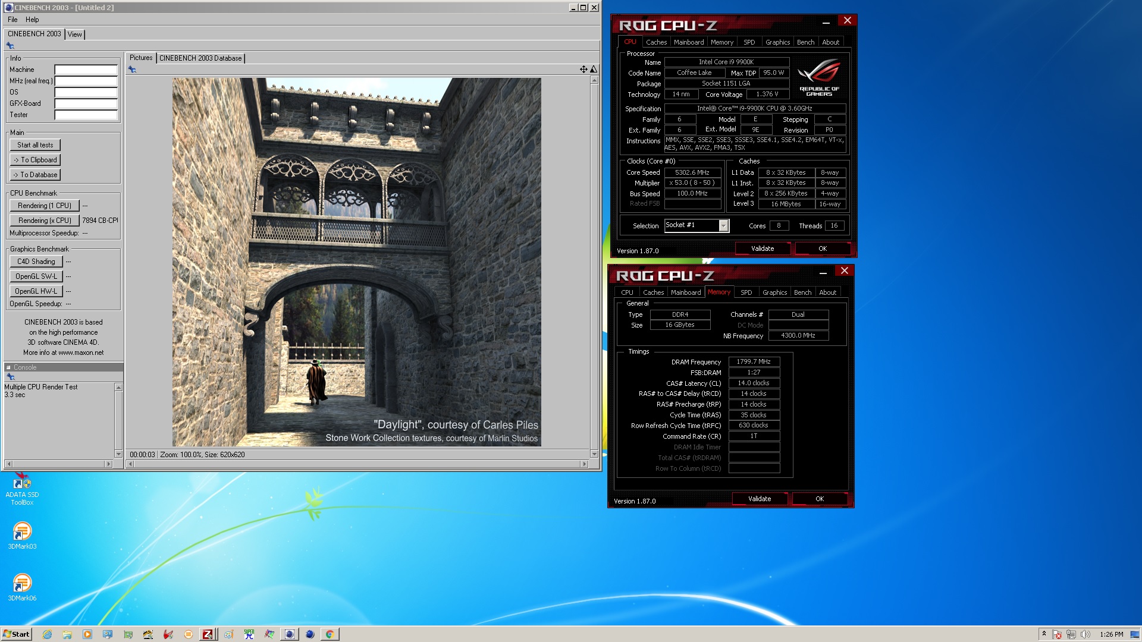Run Rendering (1 CPU) benchmark
Viewport: 1142px width, 642px height.
click(45, 206)
